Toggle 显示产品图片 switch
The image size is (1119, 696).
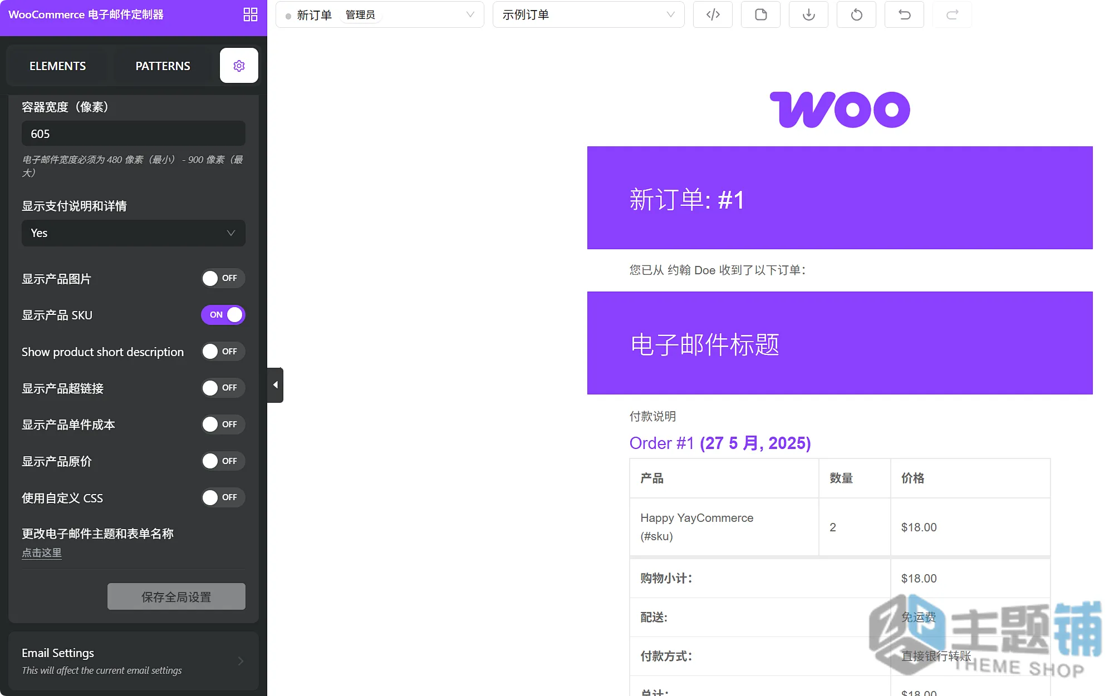[223, 278]
